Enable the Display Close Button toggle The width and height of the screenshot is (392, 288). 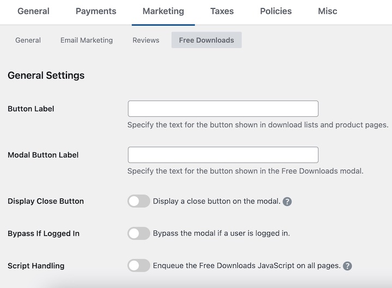click(x=139, y=201)
